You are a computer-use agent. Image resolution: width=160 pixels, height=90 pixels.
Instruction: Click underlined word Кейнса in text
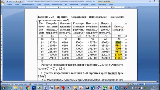pos(113,73)
